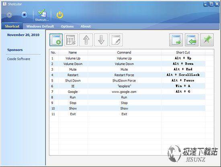
Task: Maximize the Shotcutor window
Action: coord(211,4)
